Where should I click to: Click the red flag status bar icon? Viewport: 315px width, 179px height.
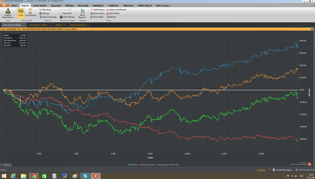pyautogui.click(x=270, y=170)
